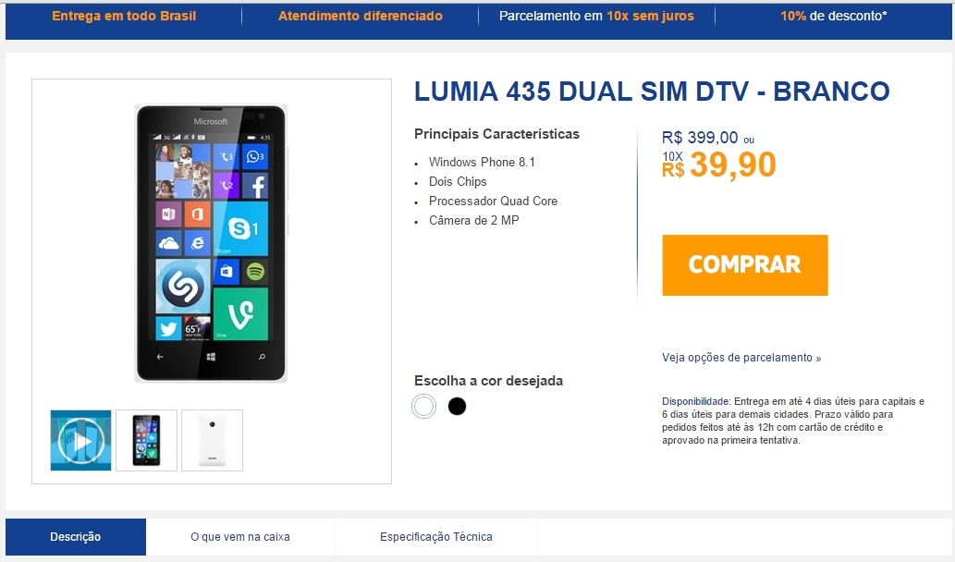
Task: Click the Principais Características heading
Action: coord(497,134)
